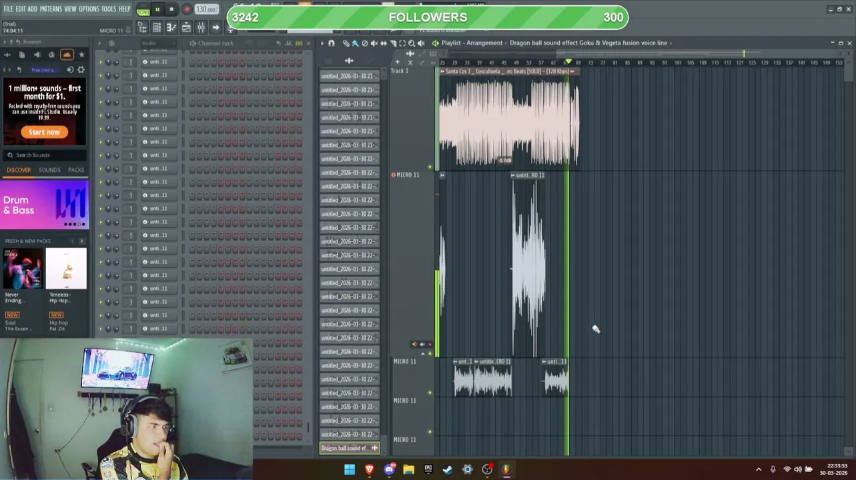Open the Timeless Hip Hop pack thumbnail
This screenshot has width=856, height=480.
[x=66, y=269]
